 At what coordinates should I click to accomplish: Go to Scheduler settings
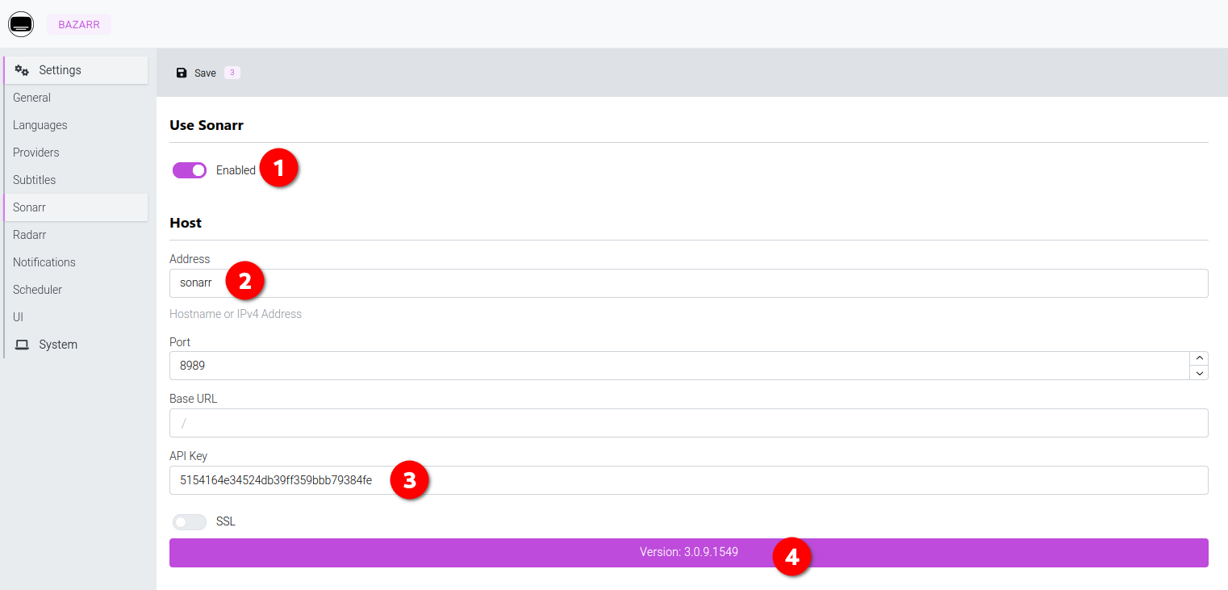click(x=76, y=290)
